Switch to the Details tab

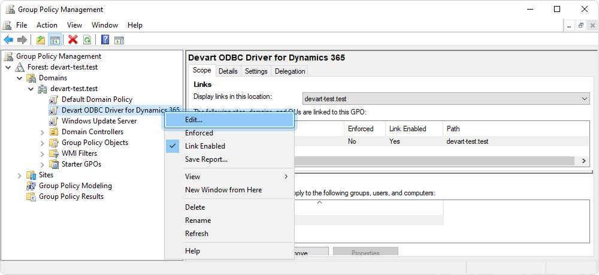click(228, 71)
